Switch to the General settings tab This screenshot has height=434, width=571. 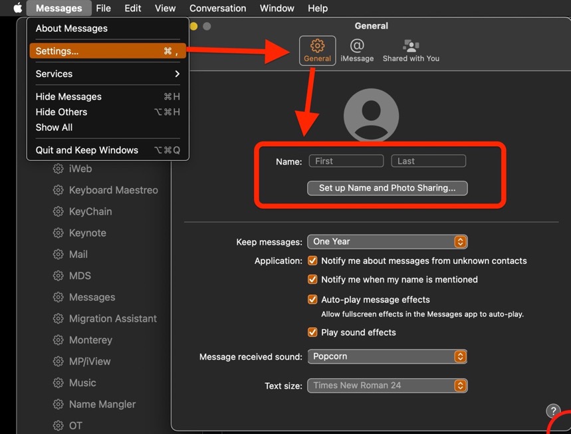tap(317, 51)
